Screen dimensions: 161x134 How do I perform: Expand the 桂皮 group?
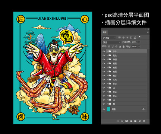click(107, 55)
